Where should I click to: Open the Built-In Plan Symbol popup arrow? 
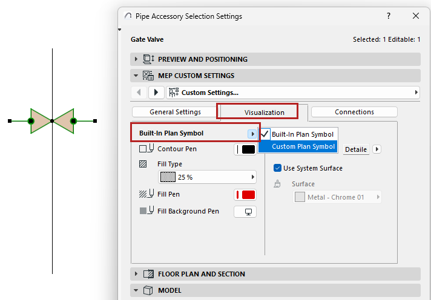[252, 134]
